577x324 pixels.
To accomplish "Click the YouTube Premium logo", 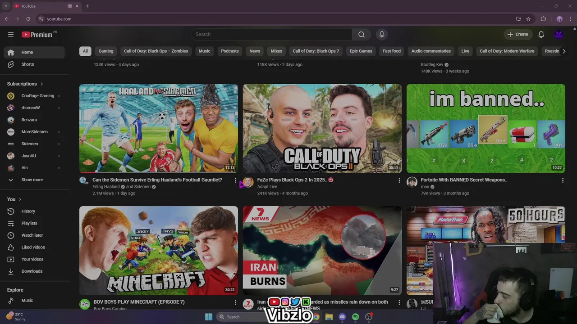I will (x=37, y=35).
